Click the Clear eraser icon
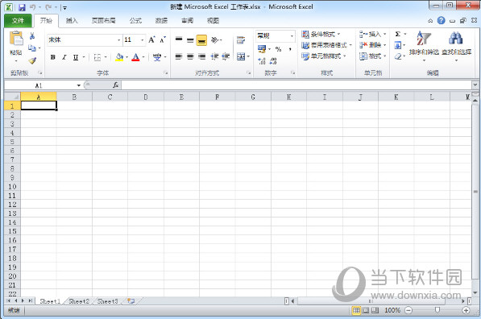Image resolution: width=481 pixels, height=319 pixels. click(x=398, y=56)
